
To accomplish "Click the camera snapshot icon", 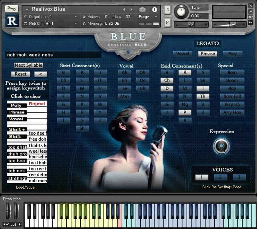I will click(x=142, y=9).
